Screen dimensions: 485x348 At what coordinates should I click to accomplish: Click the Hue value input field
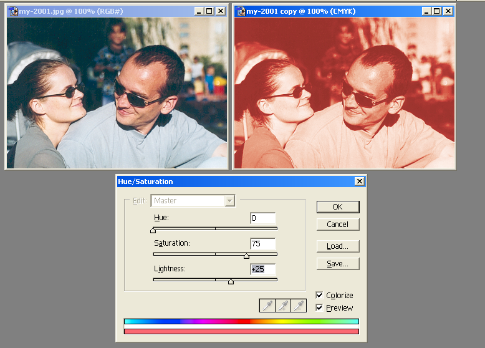(x=262, y=218)
